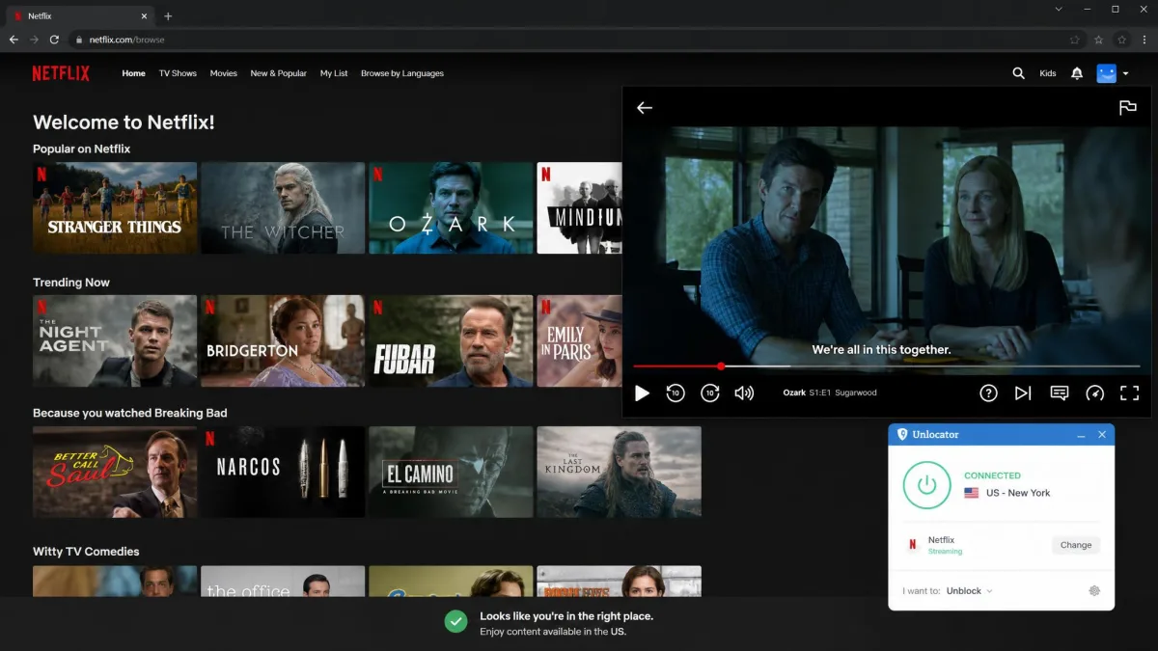Open My List nav item
Image resolution: width=1158 pixels, height=651 pixels.
pos(334,73)
